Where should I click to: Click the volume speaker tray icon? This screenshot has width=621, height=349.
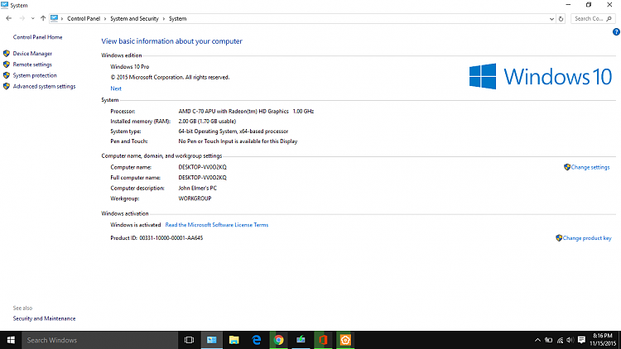[570, 340]
